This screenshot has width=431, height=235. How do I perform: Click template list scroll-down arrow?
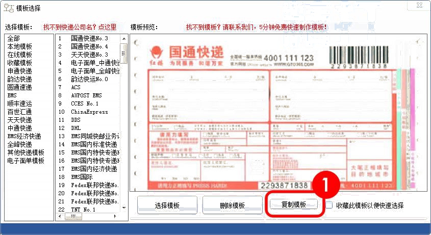tap(124, 207)
